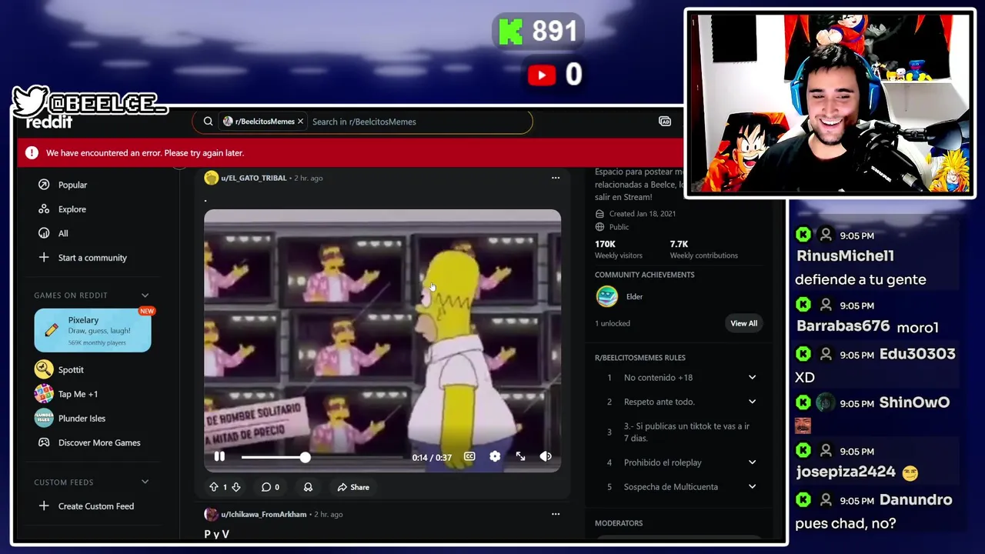The width and height of the screenshot is (985, 554).
Task: Focus the Search in r/BeelcitosMemes field
Action: click(x=418, y=122)
